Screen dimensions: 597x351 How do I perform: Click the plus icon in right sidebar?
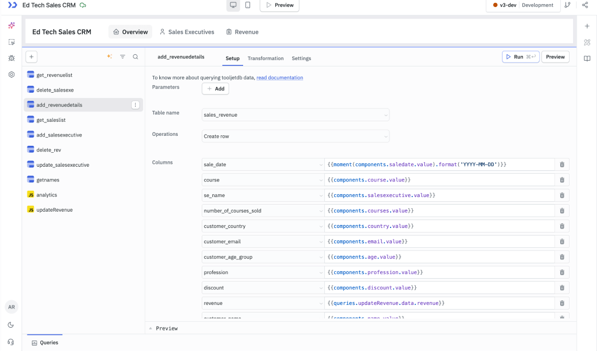tap(587, 26)
